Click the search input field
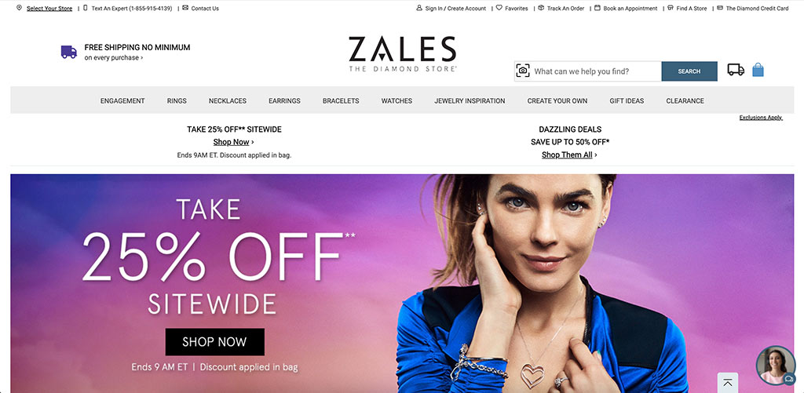Screen dimensions: 804x393 pyautogui.click(x=596, y=71)
